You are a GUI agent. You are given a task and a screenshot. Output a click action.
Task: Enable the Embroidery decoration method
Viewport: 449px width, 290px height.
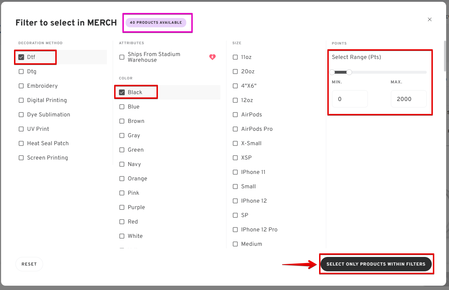21,86
